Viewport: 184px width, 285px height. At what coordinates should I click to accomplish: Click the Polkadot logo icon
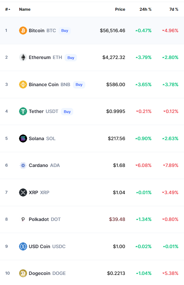[23, 219]
